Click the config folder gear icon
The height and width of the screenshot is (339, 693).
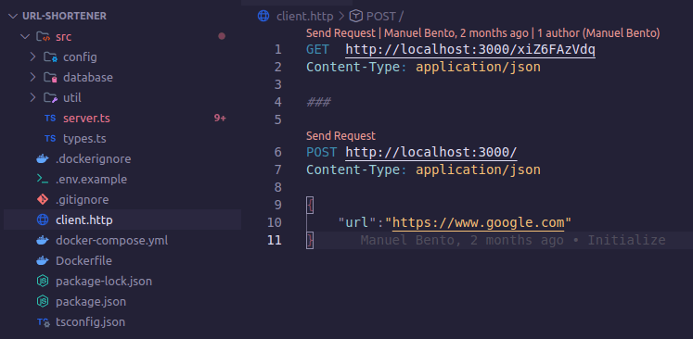tap(50, 56)
